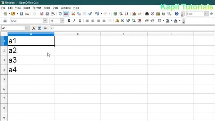Open Data Sources cylinder icon
The image size is (215, 121).
(x=164, y=14)
